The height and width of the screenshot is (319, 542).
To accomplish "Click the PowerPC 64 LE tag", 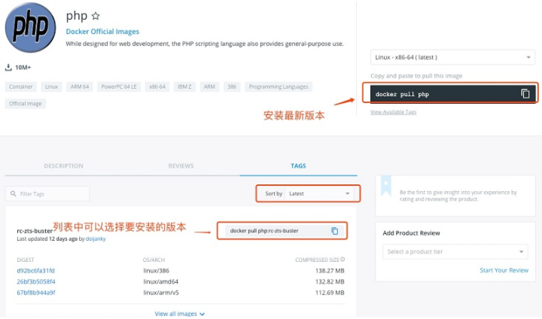I will point(119,87).
